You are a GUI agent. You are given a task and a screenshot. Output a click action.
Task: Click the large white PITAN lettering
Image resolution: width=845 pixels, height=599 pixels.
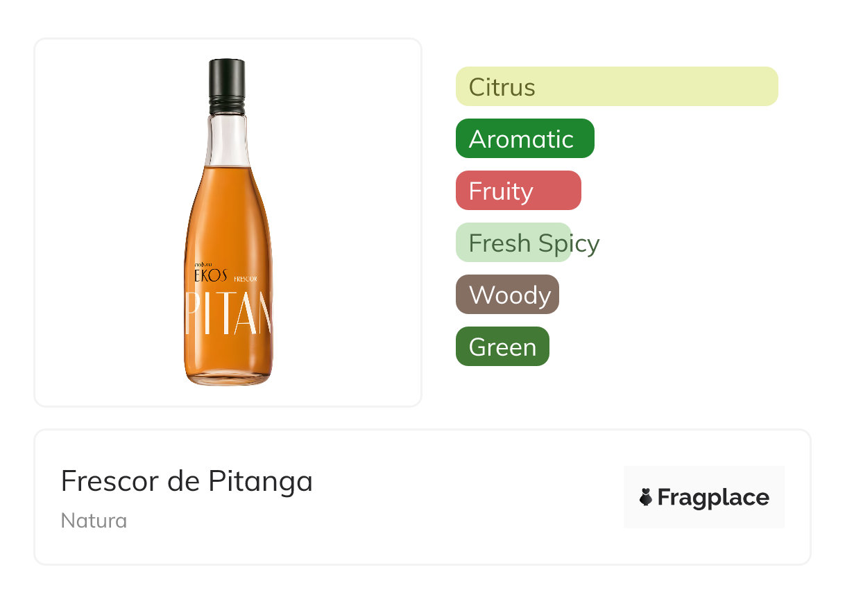(x=228, y=313)
